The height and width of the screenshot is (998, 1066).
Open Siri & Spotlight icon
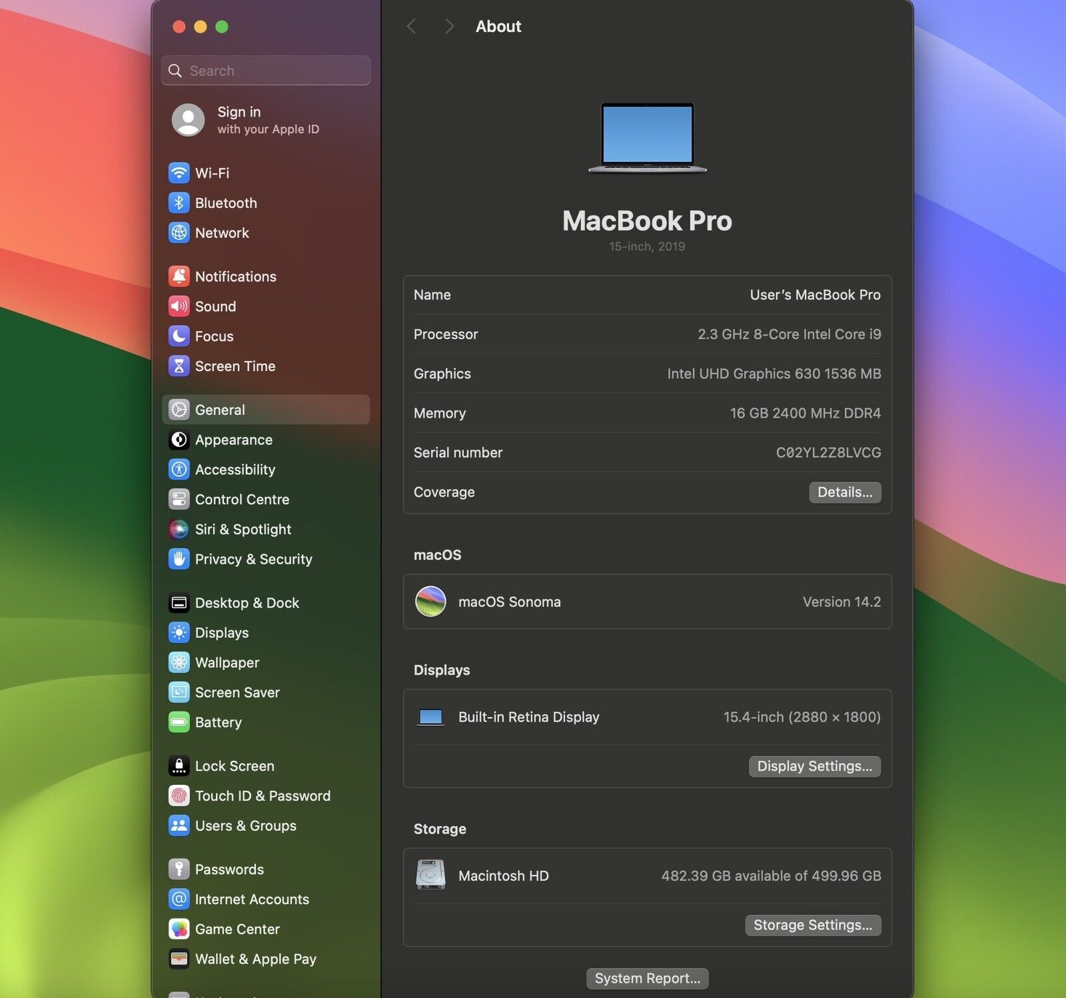179,530
